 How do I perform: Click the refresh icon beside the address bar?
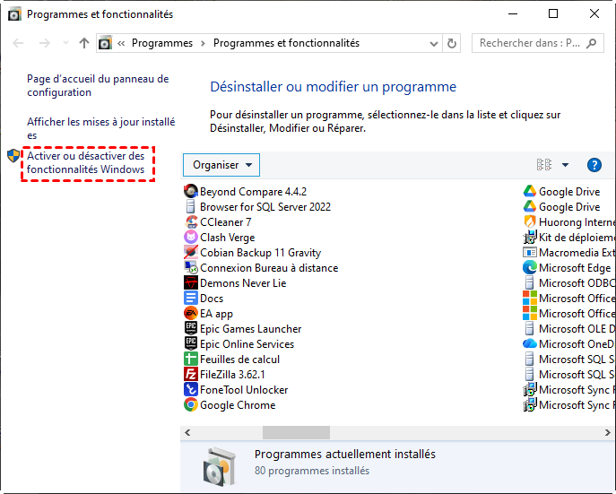(x=452, y=43)
